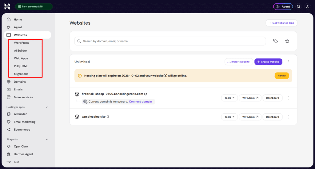The image size is (315, 169).
Task: Click the Websites window icon in sidebar
Action: pyautogui.click(x=9, y=35)
